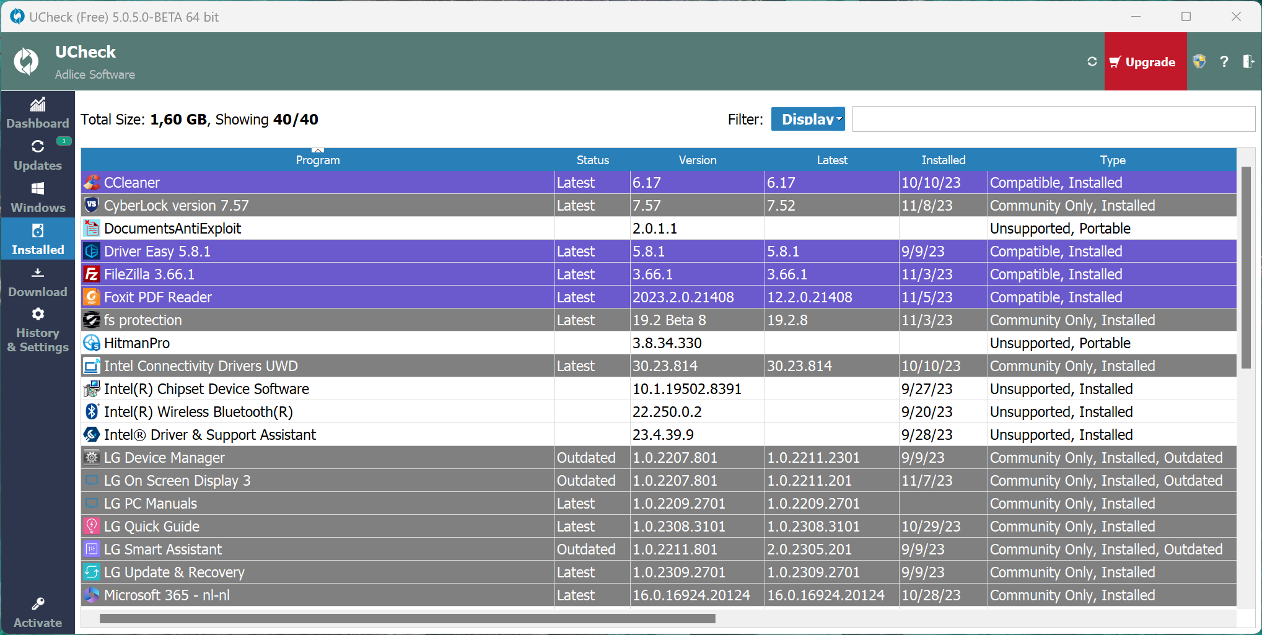
Task: Open the Dashboard tab
Action: 38,113
